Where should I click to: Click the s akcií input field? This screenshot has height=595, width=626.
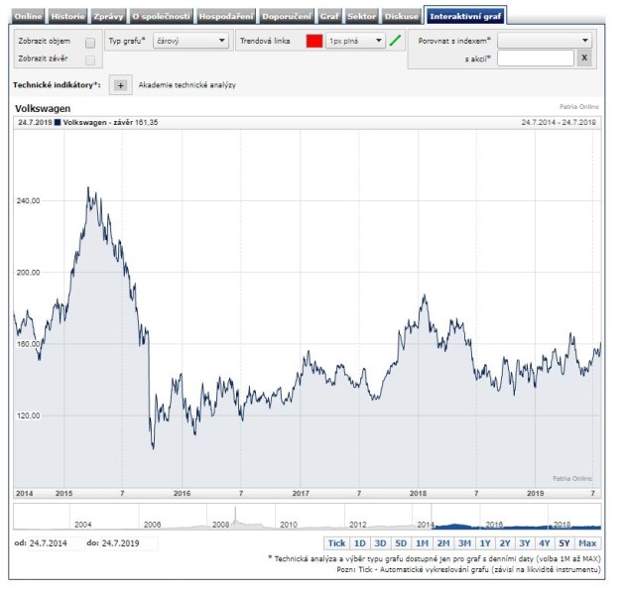(536, 59)
